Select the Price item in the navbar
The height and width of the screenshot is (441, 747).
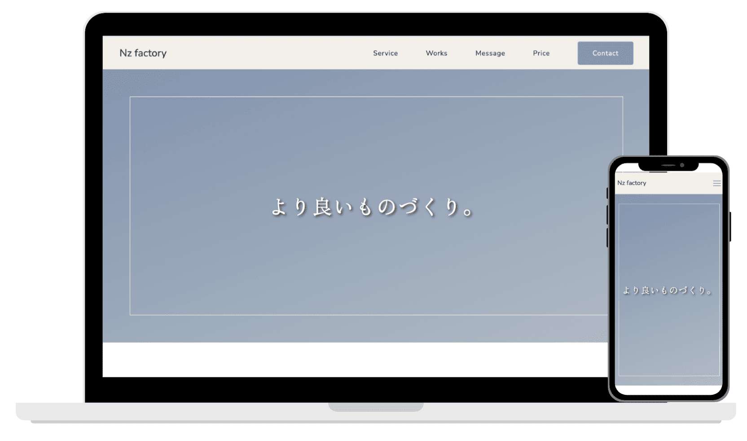coord(541,53)
